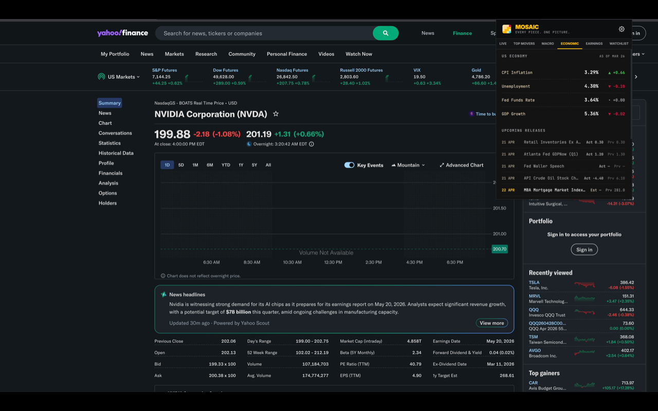The height and width of the screenshot is (411, 658).
Task: Toggle the Key Events switch
Action: (349, 165)
